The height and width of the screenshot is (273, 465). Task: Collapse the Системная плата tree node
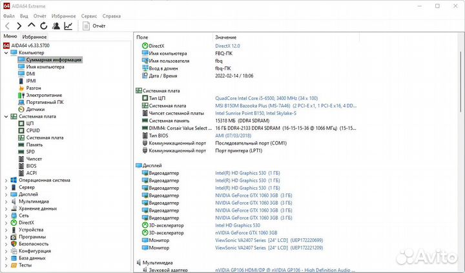(x=6, y=116)
